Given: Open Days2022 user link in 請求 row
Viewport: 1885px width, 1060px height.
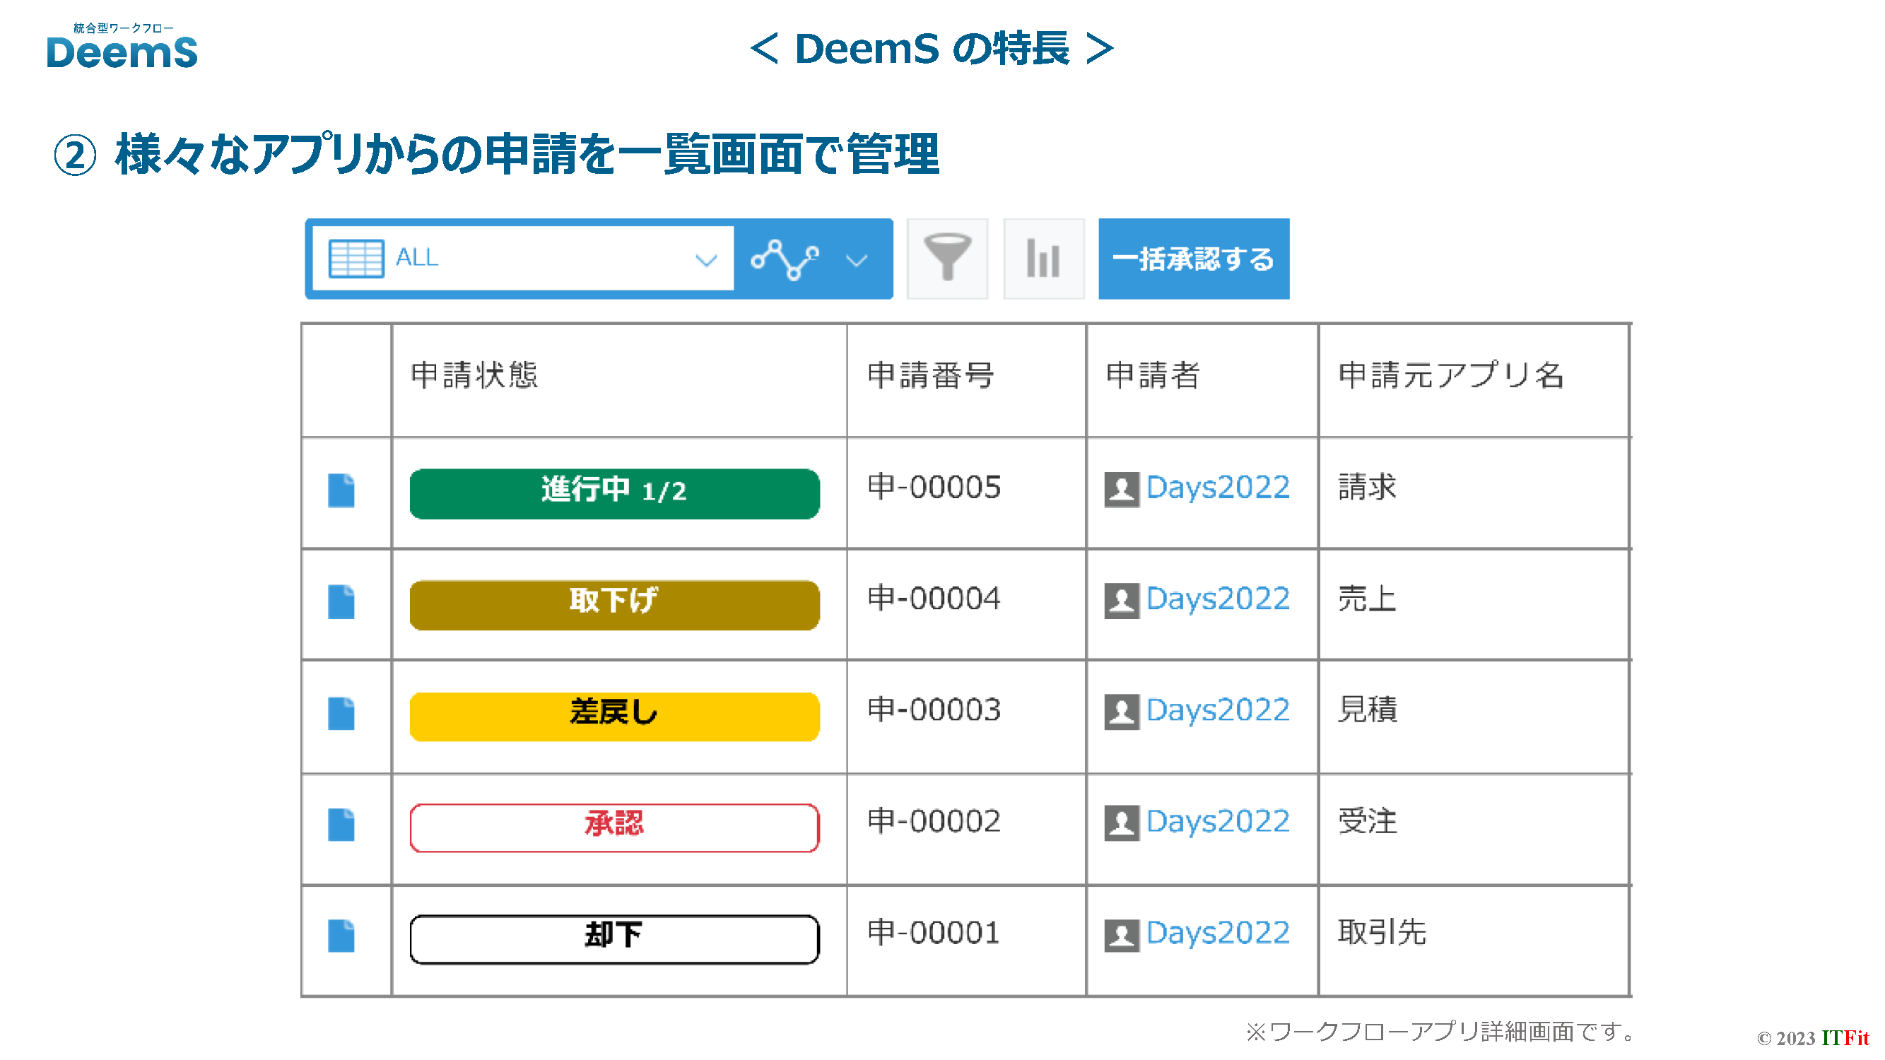Looking at the screenshot, I should [x=1217, y=488].
